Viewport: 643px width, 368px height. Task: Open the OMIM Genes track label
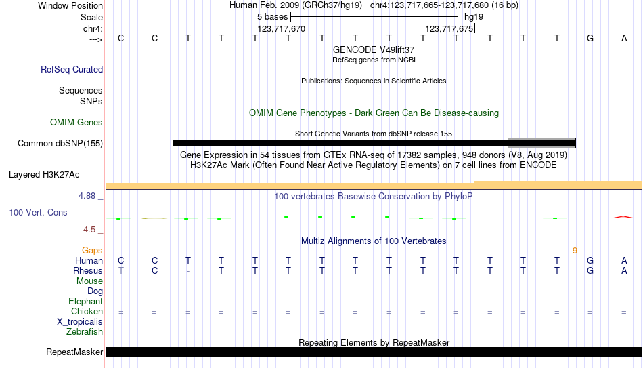(x=76, y=123)
